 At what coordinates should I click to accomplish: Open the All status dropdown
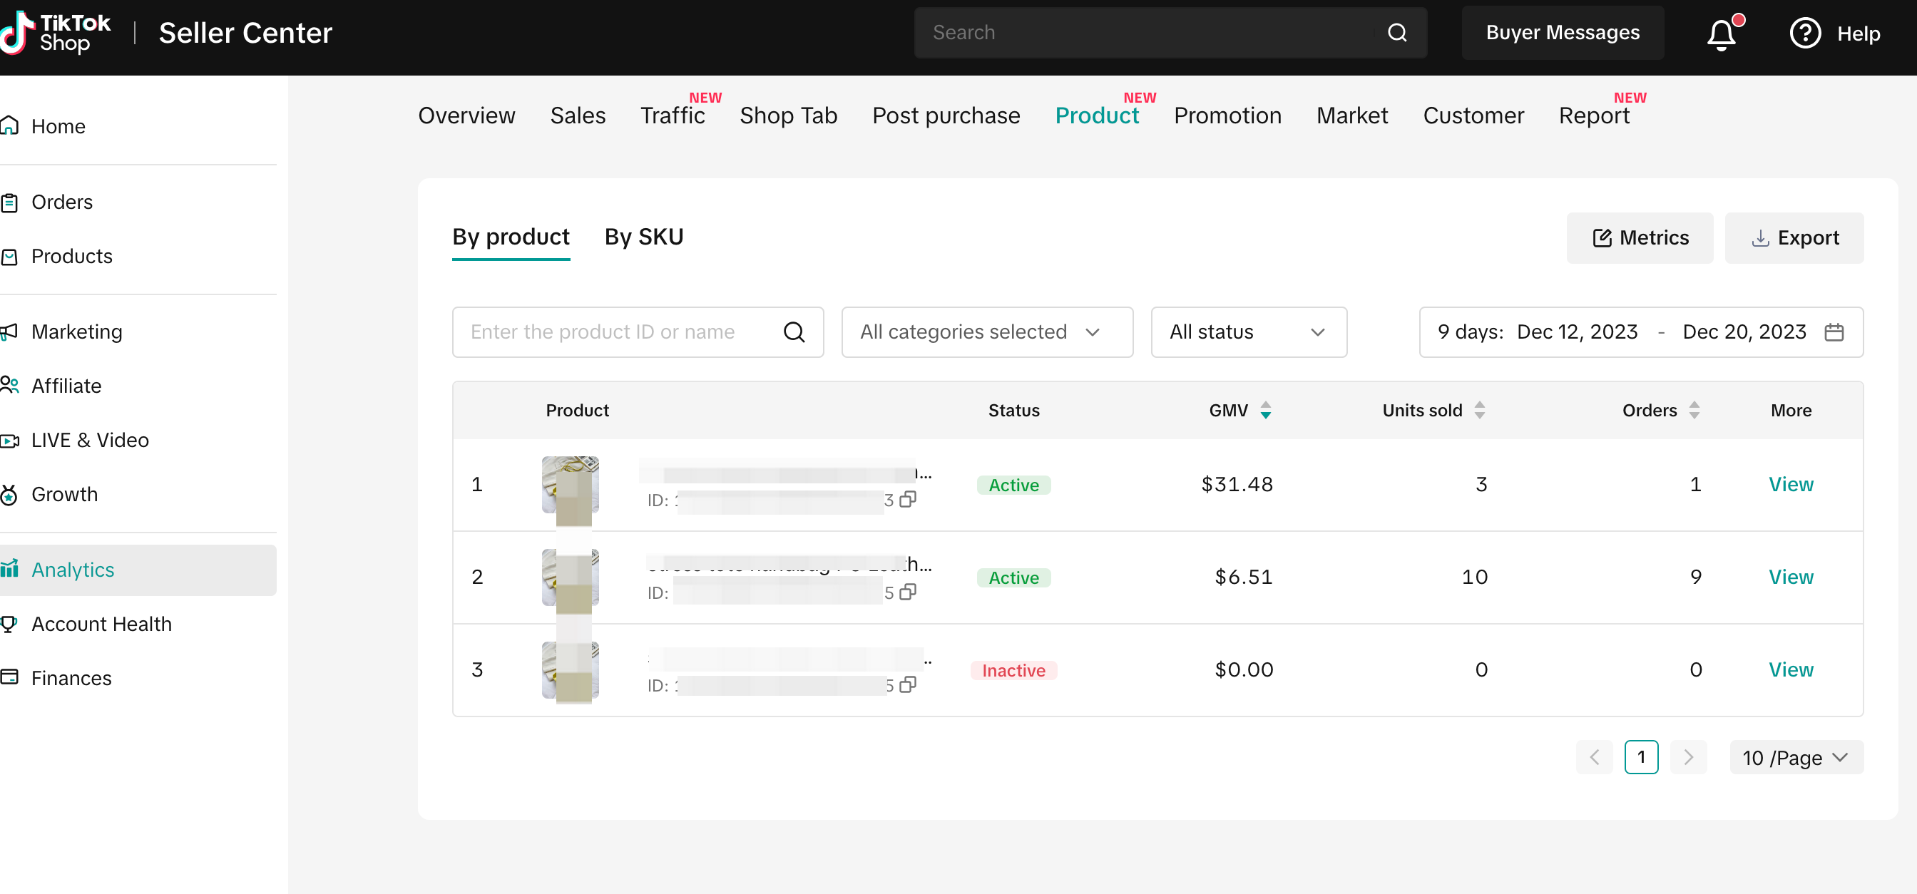coord(1248,332)
